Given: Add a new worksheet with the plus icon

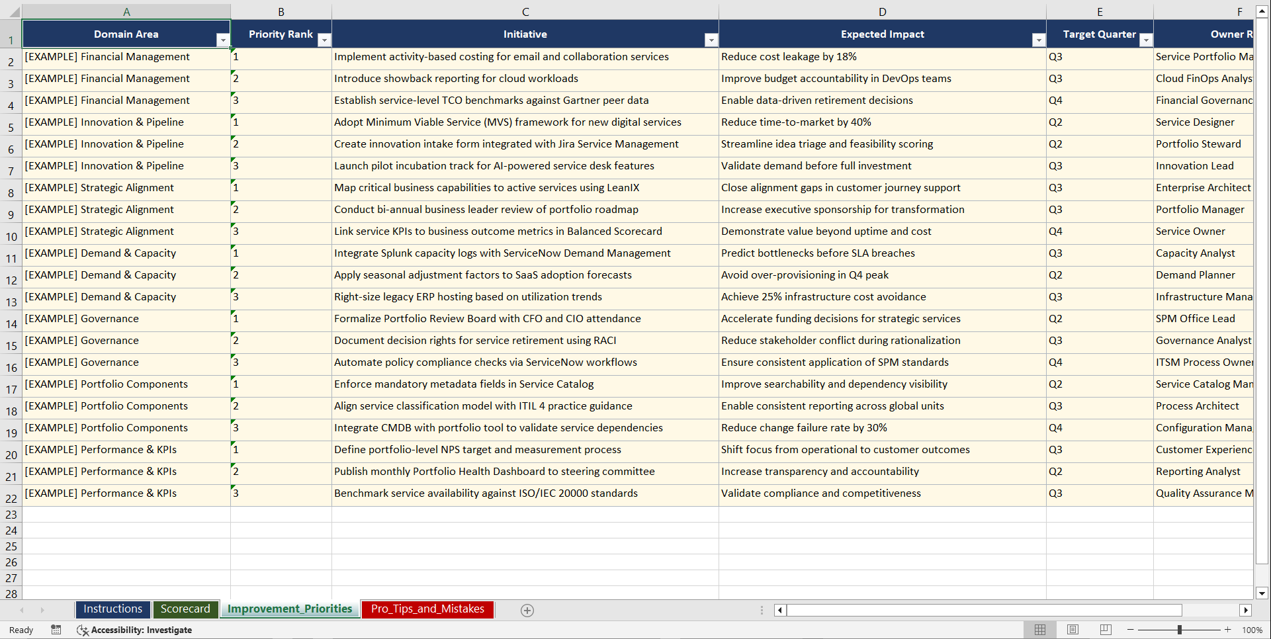Looking at the screenshot, I should [x=527, y=610].
